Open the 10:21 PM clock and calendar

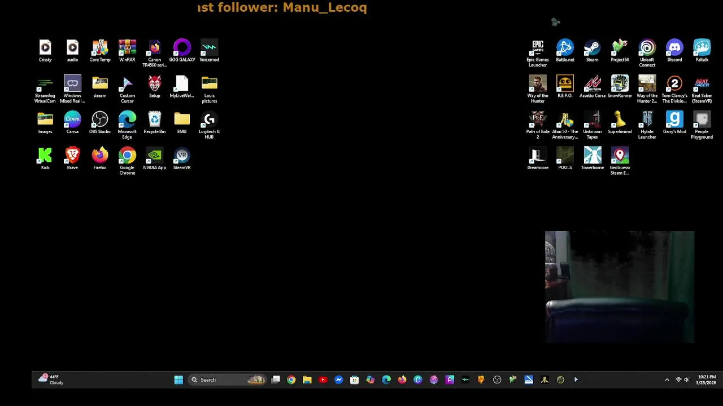(x=707, y=379)
